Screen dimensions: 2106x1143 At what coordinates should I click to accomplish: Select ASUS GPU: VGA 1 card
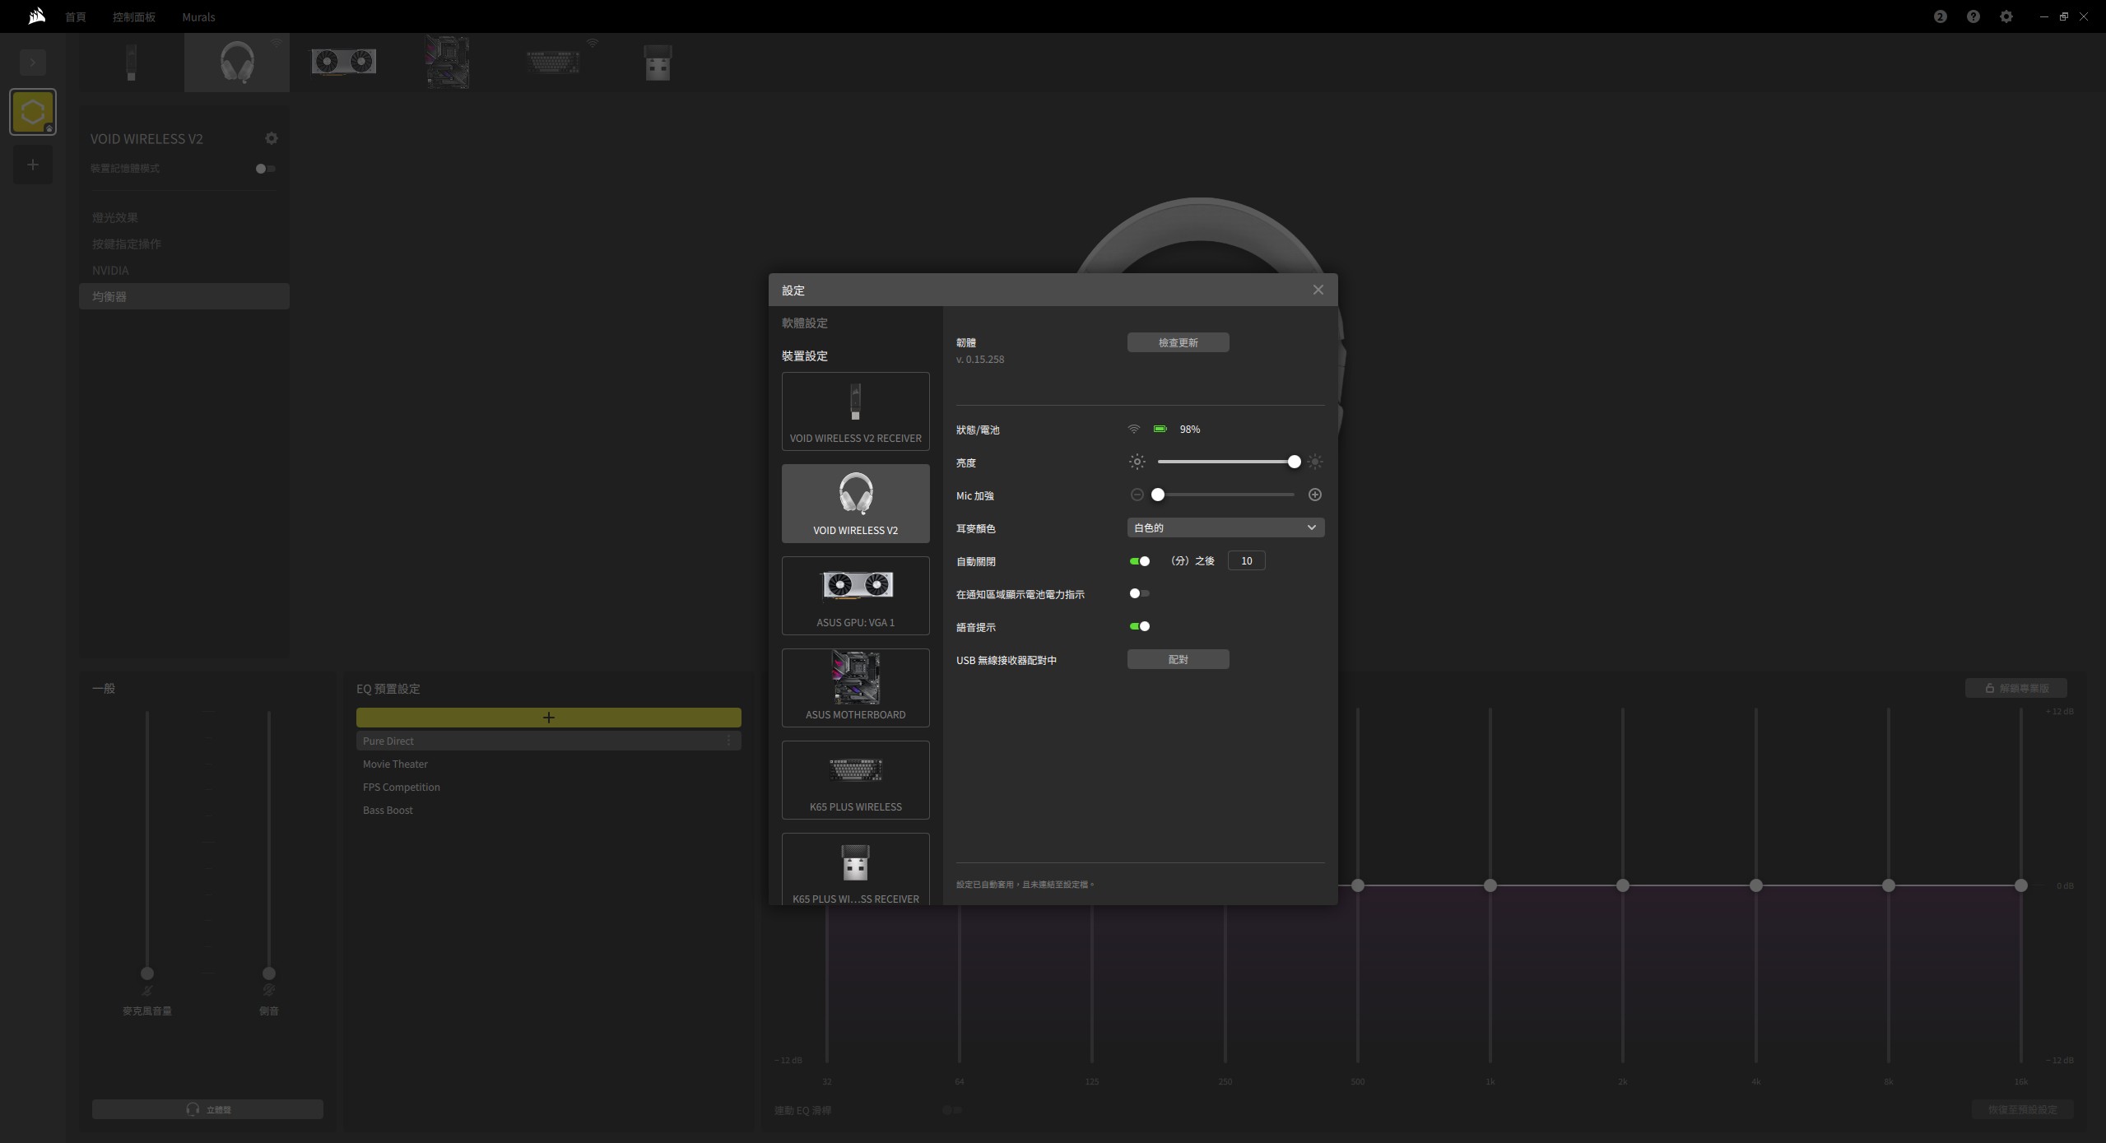[855, 596]
